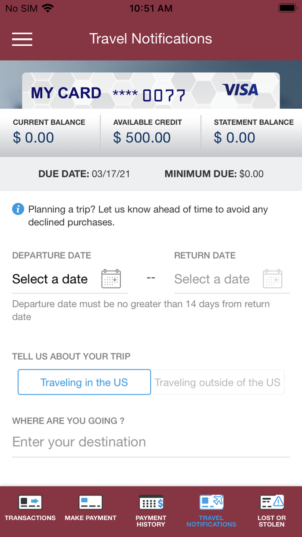Tap the Available Credit balance
This screenshot has height=537, width=302.
point(151,130)
